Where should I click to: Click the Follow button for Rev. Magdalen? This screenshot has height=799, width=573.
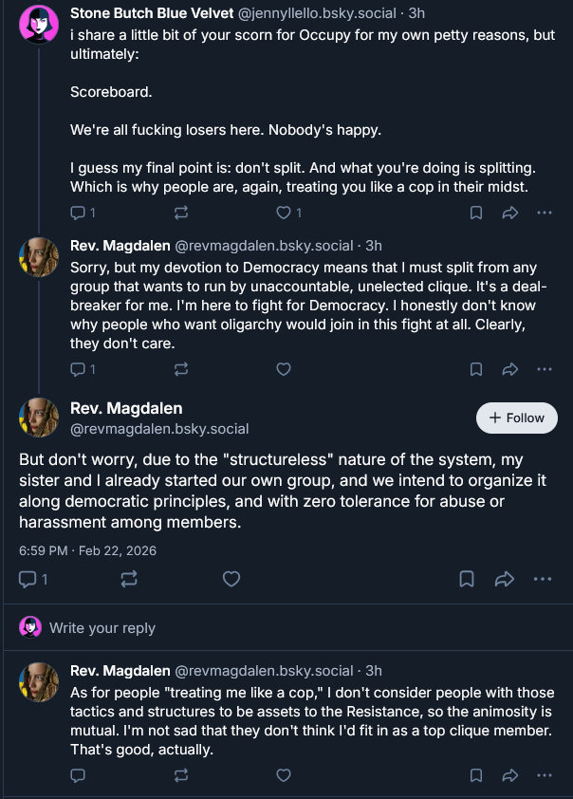(517, 418)
